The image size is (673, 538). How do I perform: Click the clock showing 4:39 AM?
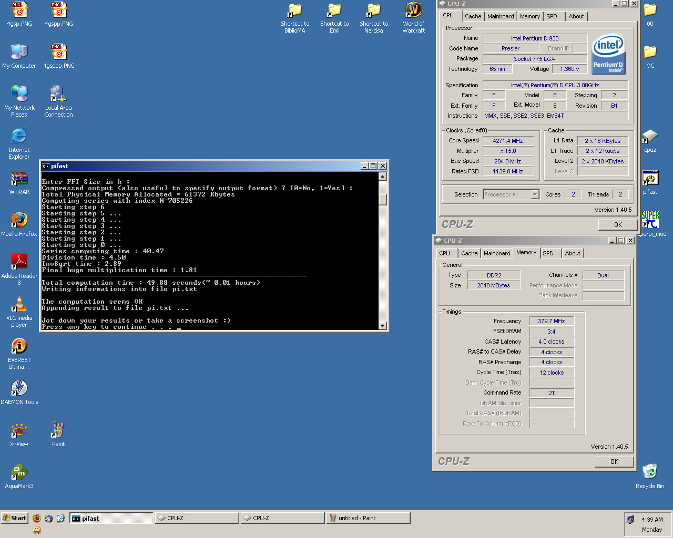point(652,519)
